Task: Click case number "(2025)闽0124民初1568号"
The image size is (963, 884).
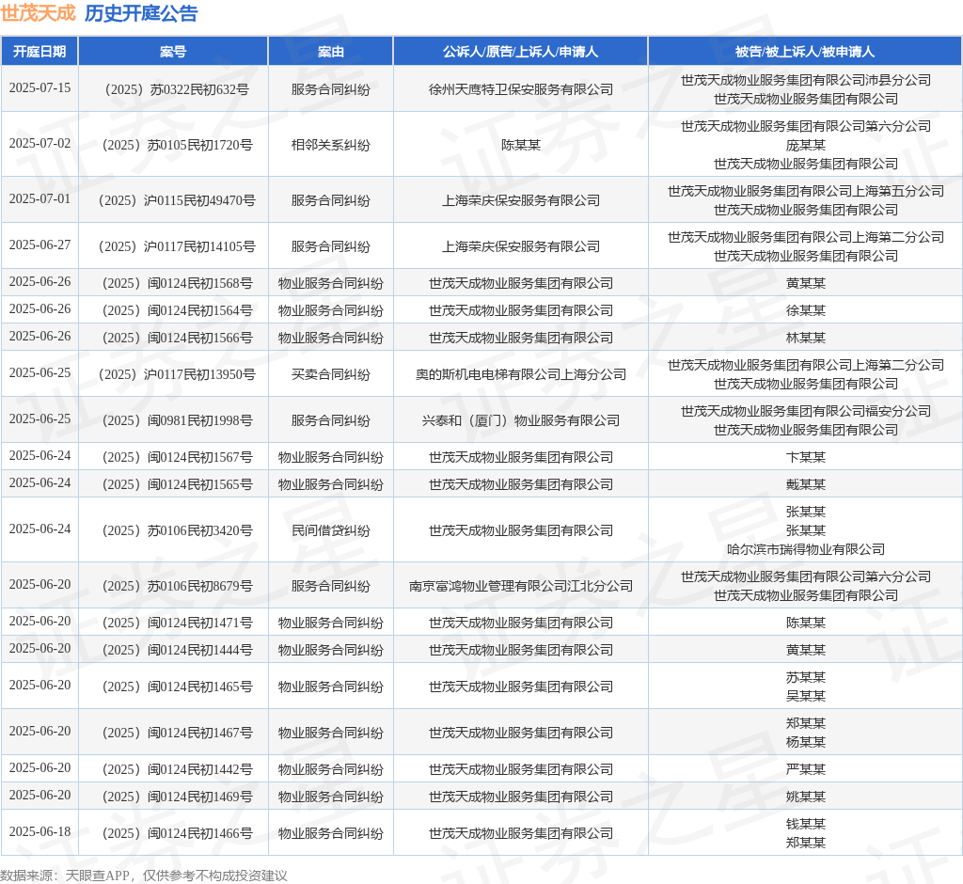Action: pos(177,283)
